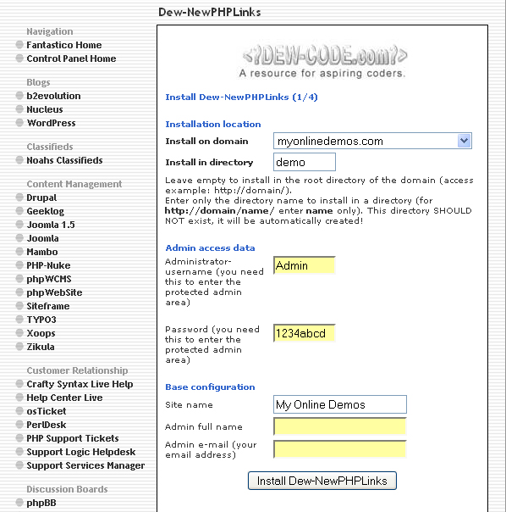Open Geeklog script page
The height and width of the screenshot is (512, 506).
pos(46,211)
